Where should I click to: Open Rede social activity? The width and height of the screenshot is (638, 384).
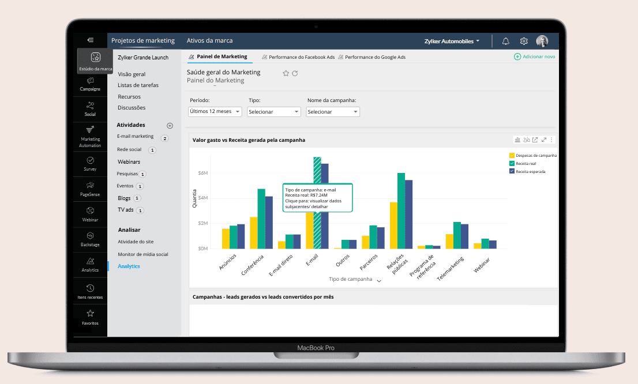pos(129,149)
